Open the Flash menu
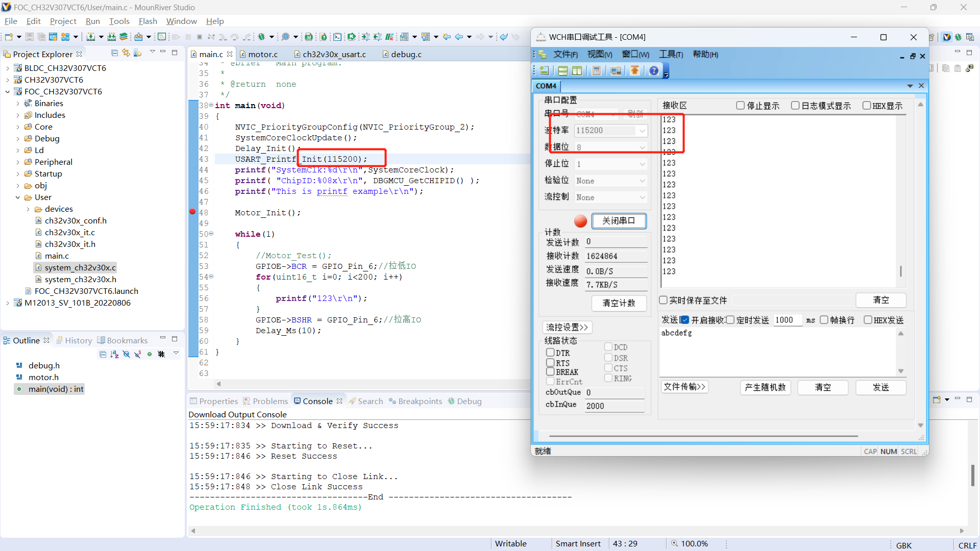 click(148, 21)
